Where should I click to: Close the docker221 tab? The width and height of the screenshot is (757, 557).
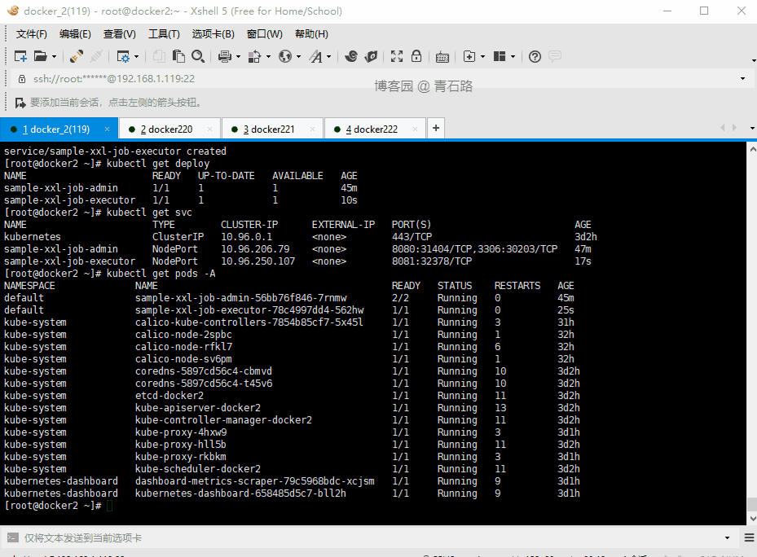[x=312, y=129]
